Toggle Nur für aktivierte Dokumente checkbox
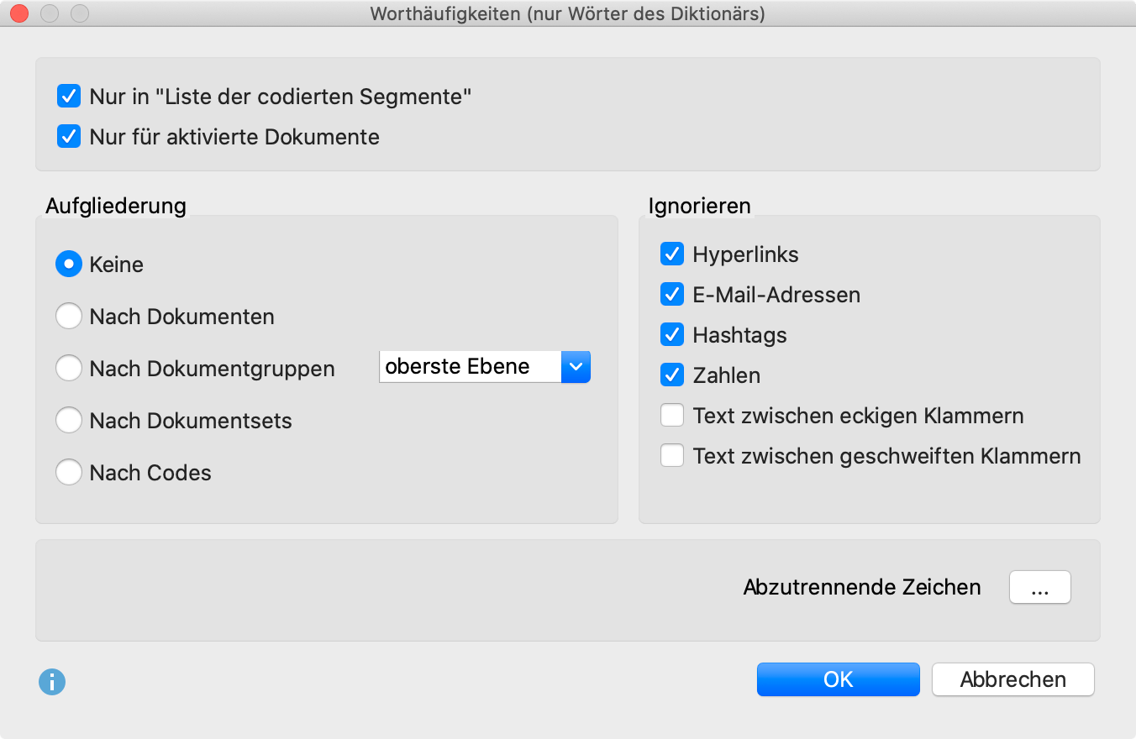1136x739 pixels. tap(69, 136)
